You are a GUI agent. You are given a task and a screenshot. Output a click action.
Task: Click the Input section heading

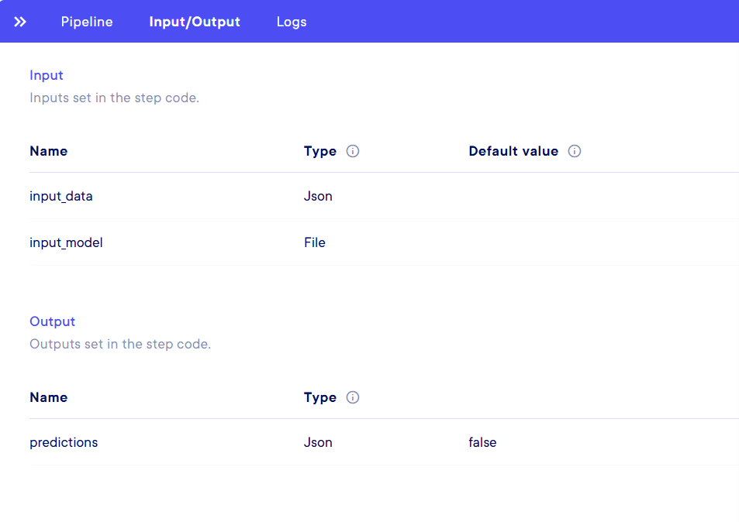[x=47, y=75]
